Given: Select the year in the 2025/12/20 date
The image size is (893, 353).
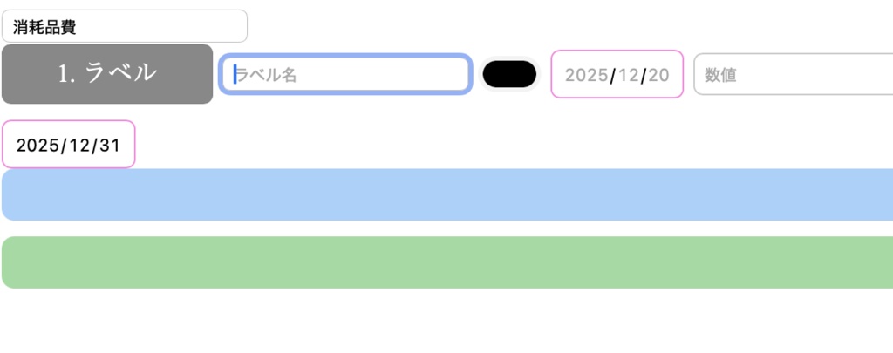Looking at the screenshot, I should click(585, 75).
